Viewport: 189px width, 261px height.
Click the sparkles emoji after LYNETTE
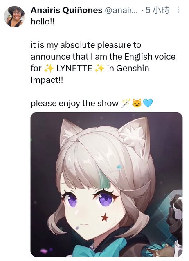tap(99, 69)
